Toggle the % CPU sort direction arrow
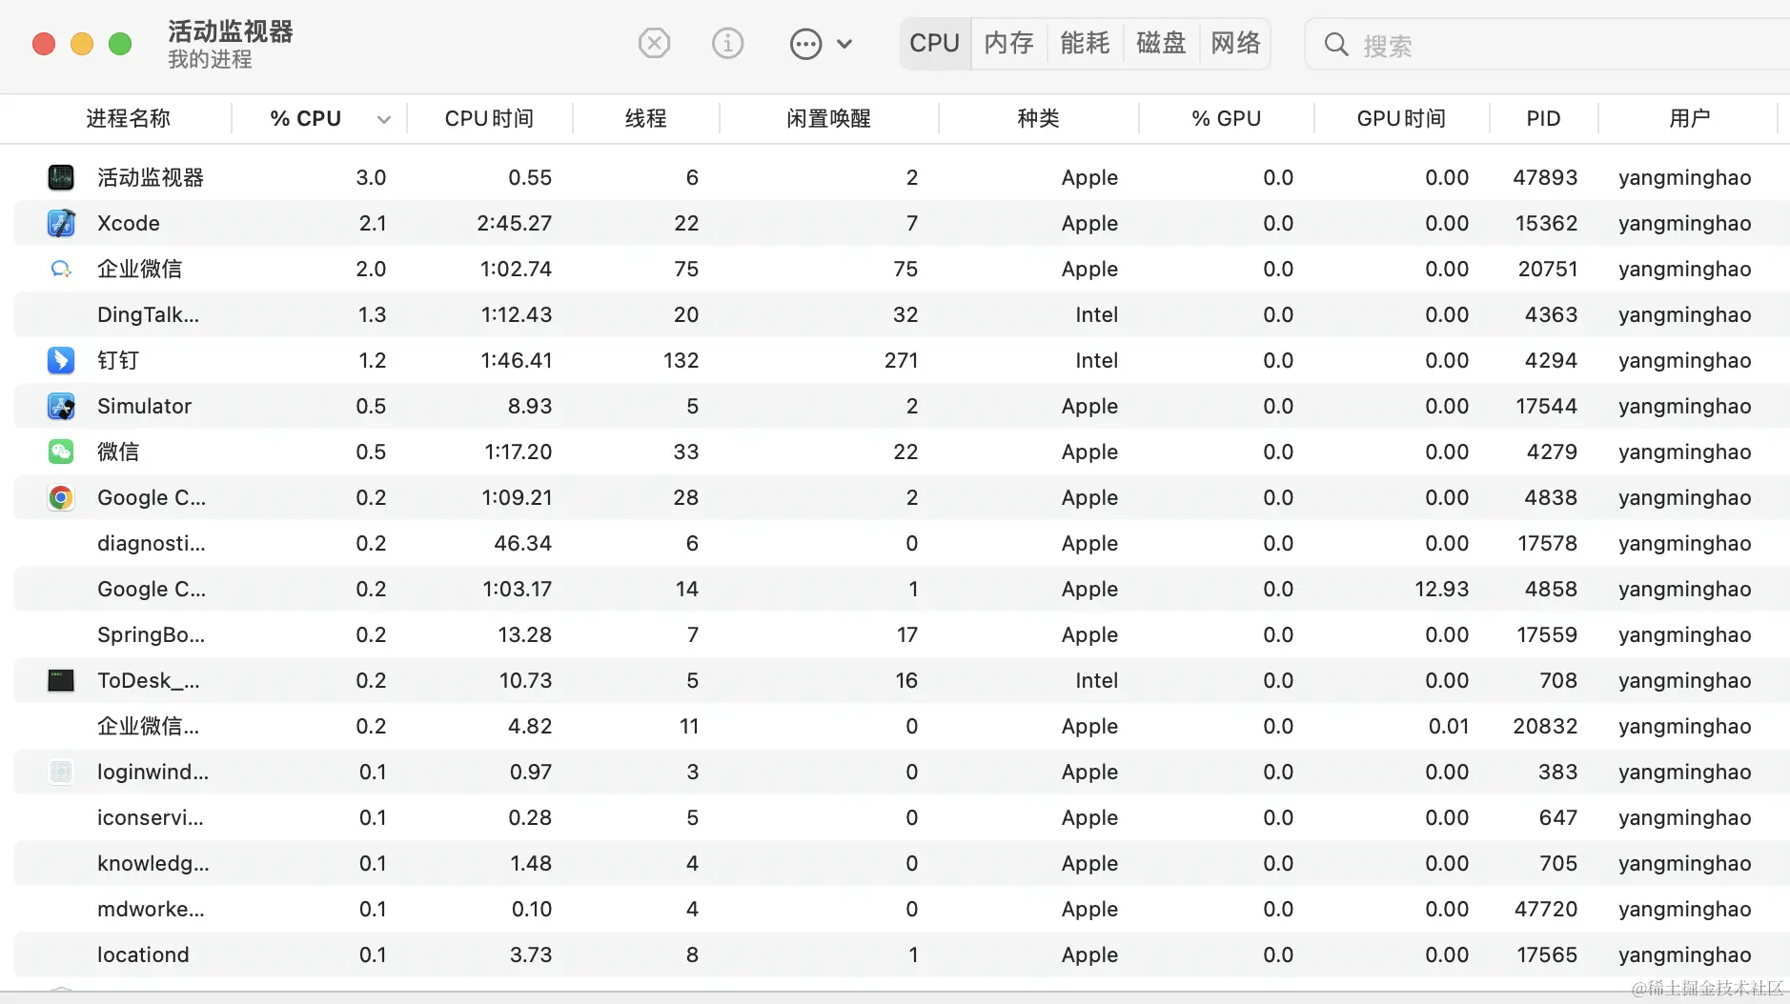This screenshot has width=1790, height=1004. coord(383,120)
